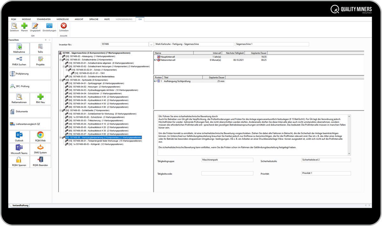
Task: Collapse the 557406-04 Spritzseite tree node
Action: coord(60,80)
